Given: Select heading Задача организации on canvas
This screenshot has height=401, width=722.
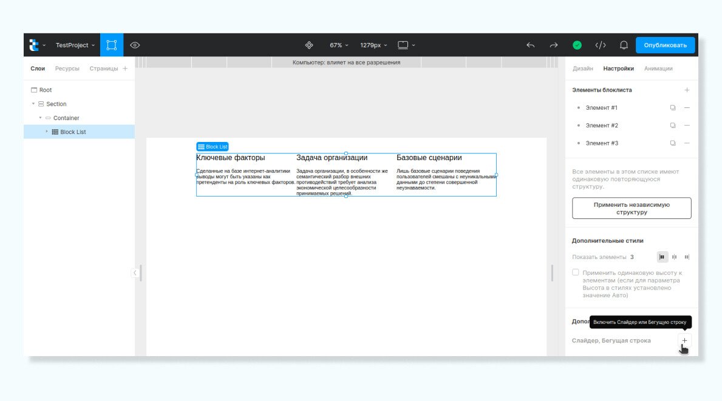Looking at the screenshot, I should (332, 158).
